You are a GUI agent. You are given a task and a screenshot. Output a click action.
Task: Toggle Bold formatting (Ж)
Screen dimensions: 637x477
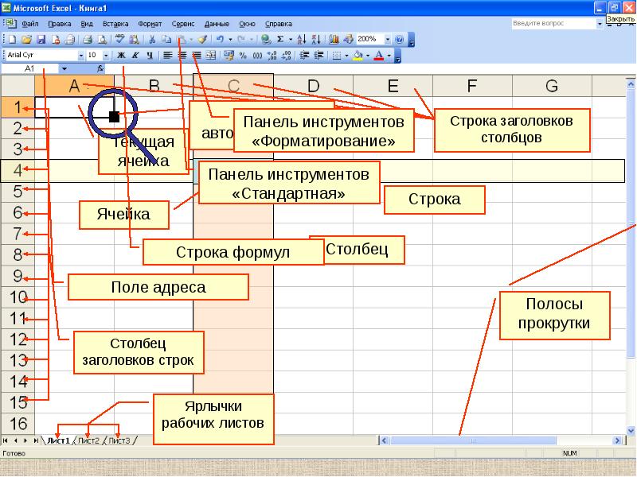tap(122, 55)
